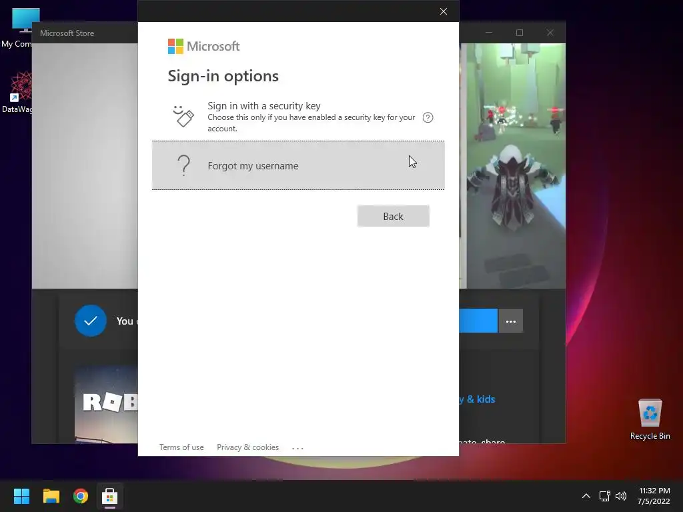Click the security key USB icon
Screen dimensions: 683x512
point(183,116)
